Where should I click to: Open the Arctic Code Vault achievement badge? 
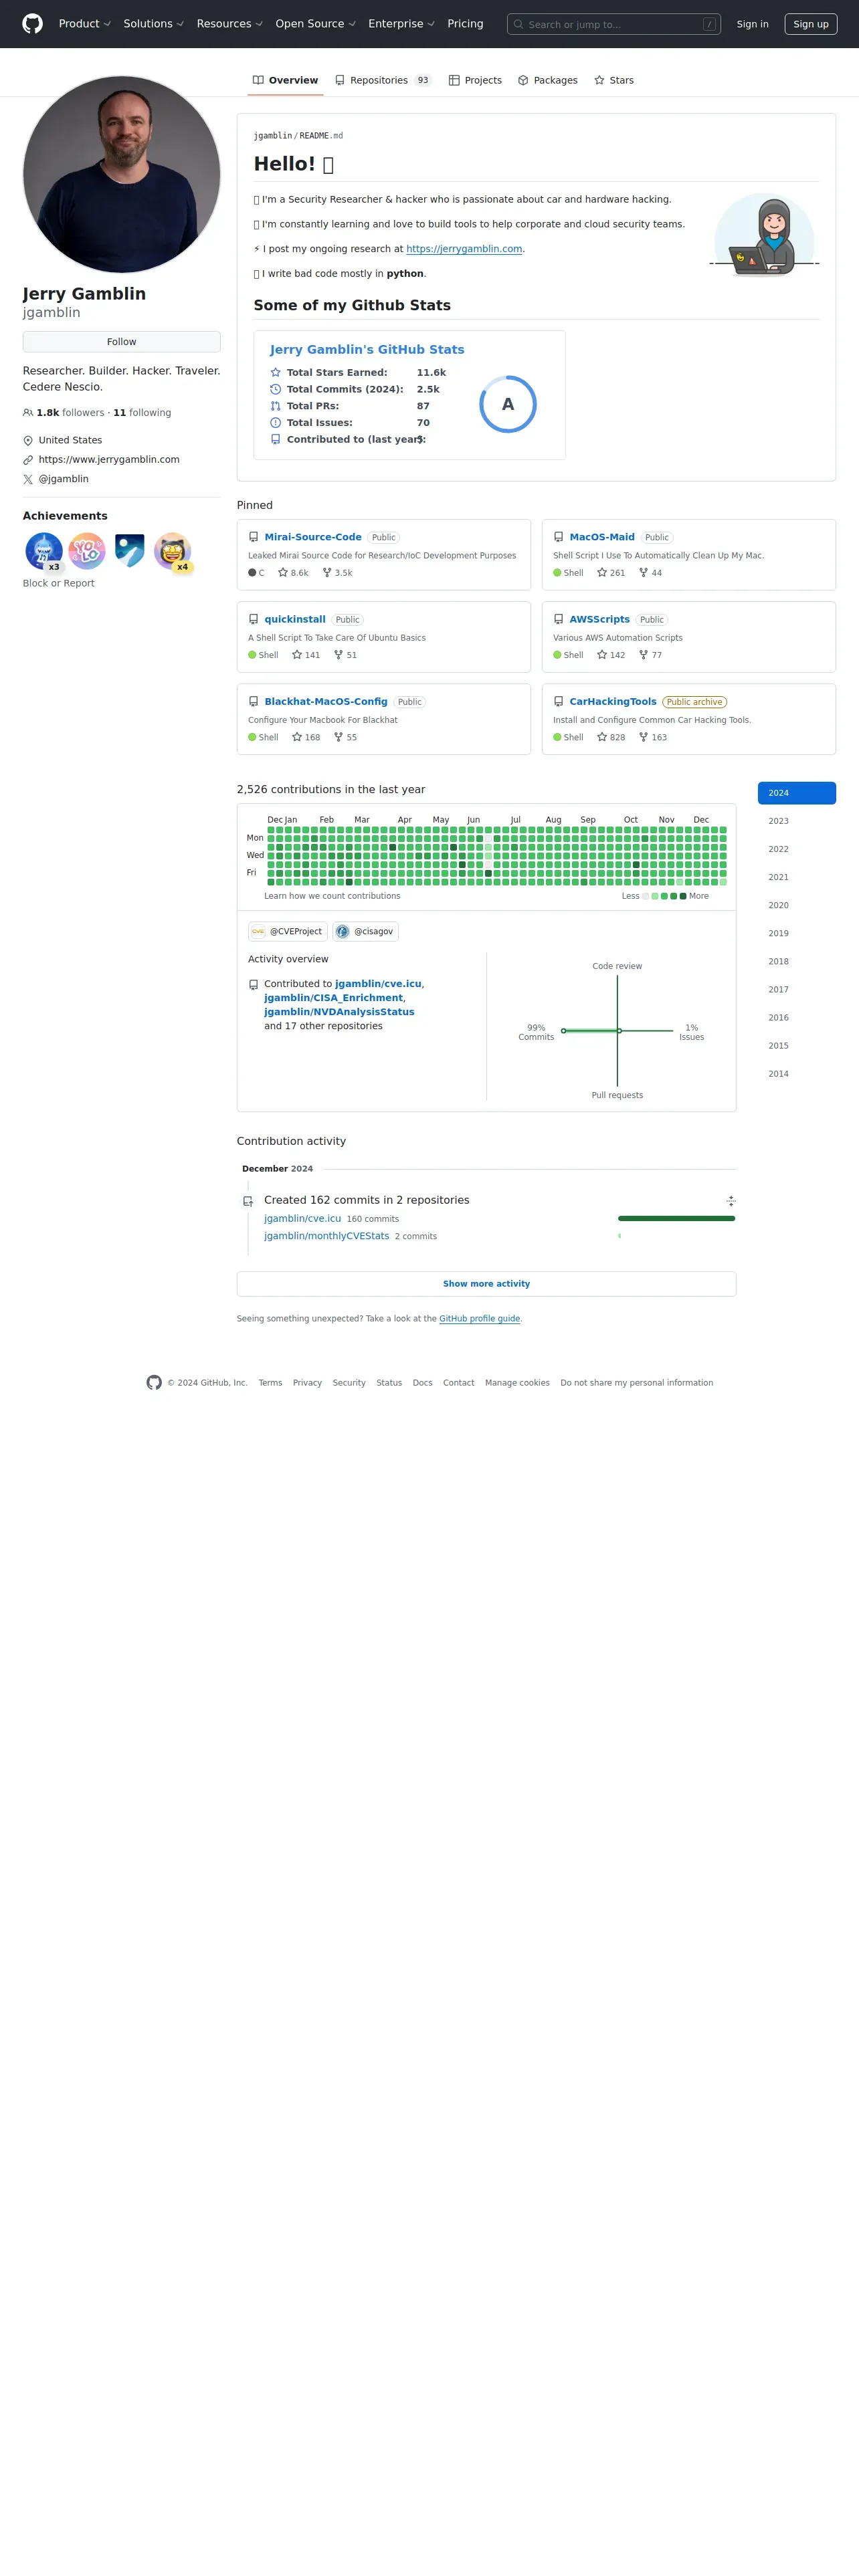coord(130,551)
